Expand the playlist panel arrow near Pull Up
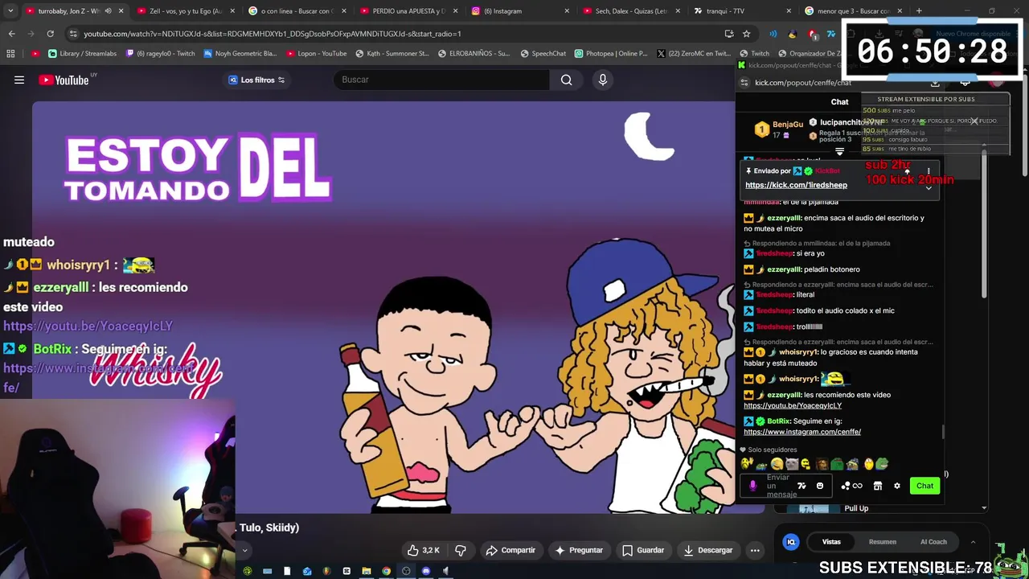 coord(985,508)
